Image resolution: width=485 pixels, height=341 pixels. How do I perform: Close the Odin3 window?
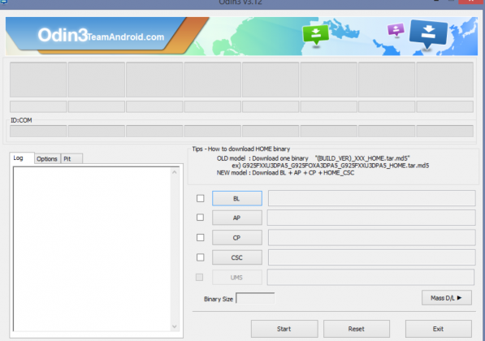pyautogui.click(x=471, y=2)
